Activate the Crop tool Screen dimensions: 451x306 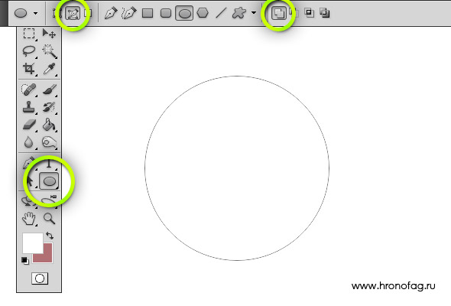(x=29, y=69)
